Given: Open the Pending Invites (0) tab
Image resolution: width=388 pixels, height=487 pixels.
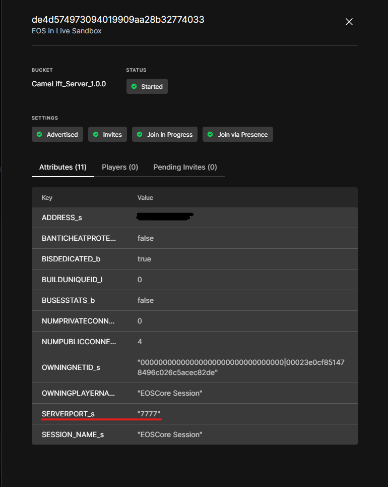Looking at the screenshot, I should (185, 167).
